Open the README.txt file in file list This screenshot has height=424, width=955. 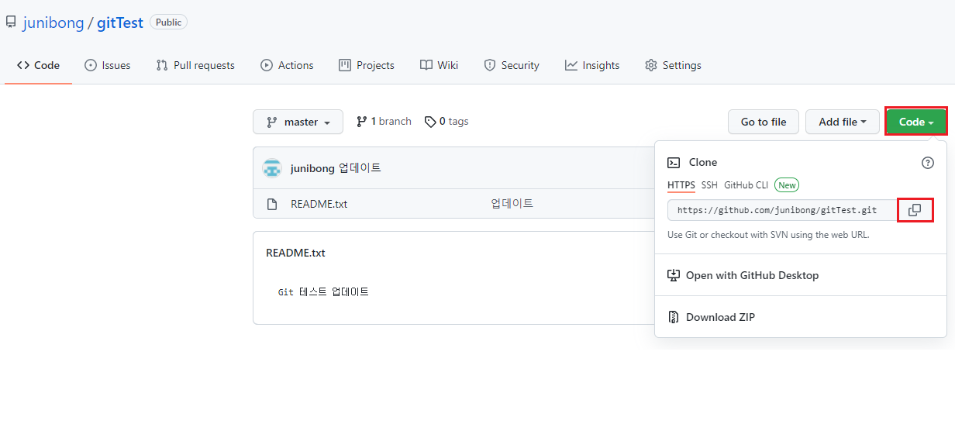pyautogui.click(x=319, y=204)
